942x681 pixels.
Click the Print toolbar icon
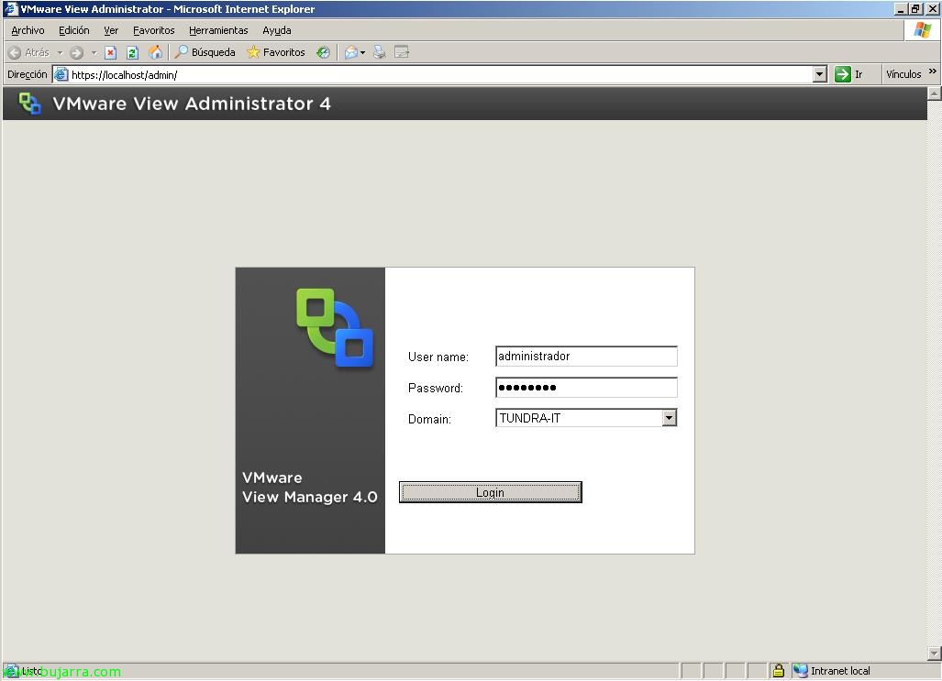coord(379,53)
